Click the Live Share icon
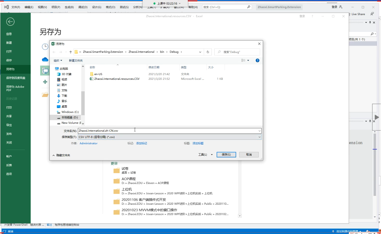The width and height of the screenshot is (381, 234). 349,14
